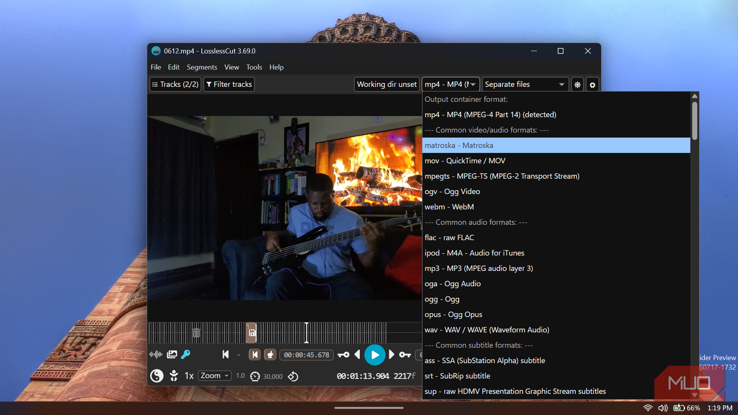Viewport: 738px width, 415px height.
Task: Click the playback speed gauge icon
Action: pos(255,376)
